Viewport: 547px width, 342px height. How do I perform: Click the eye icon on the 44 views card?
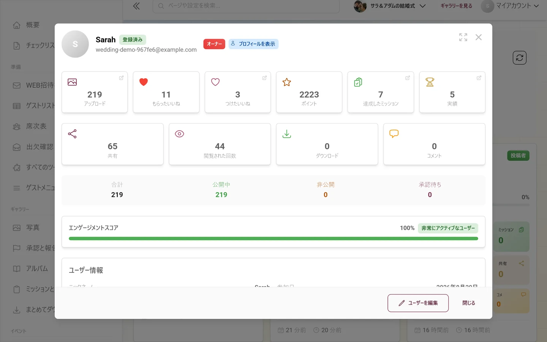pos(179,134)
